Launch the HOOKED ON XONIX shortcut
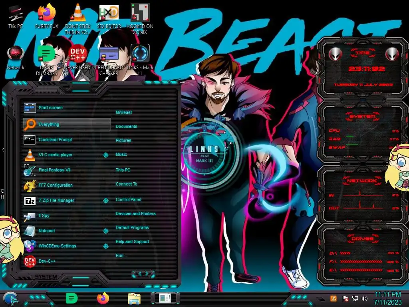The image size is (409, 307). coord(140,19)
